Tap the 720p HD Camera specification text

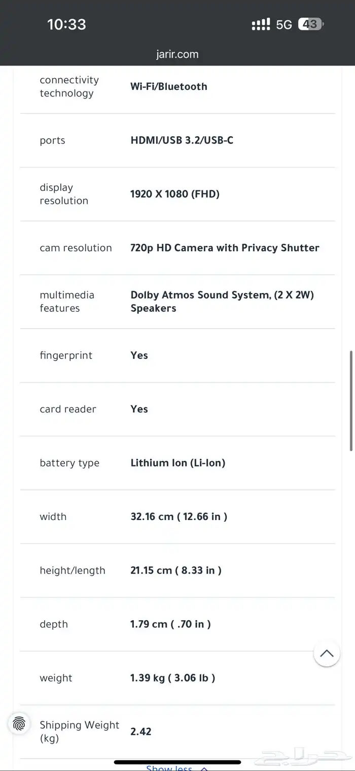pos(225,248)
